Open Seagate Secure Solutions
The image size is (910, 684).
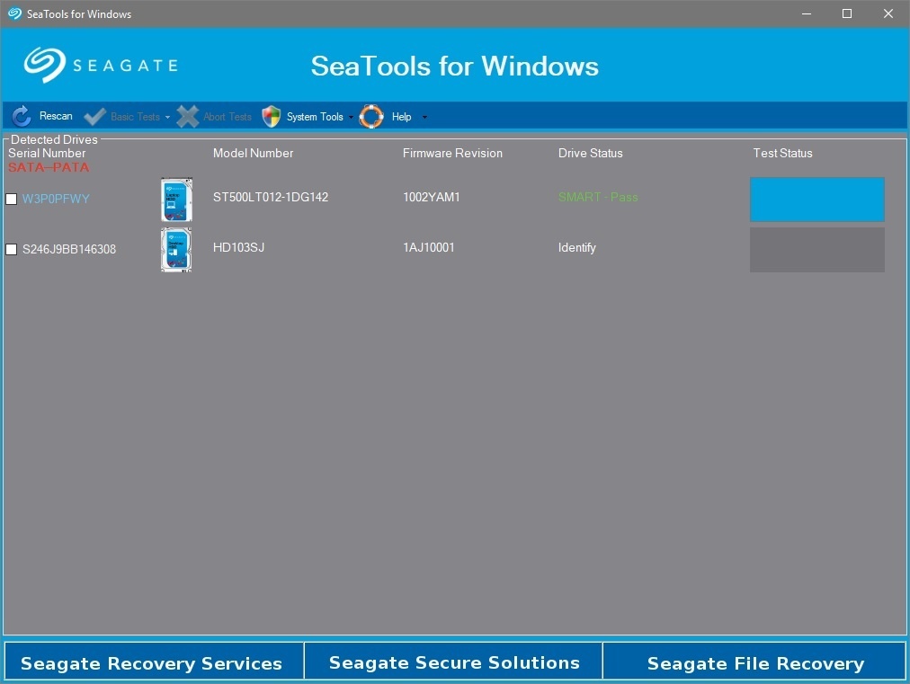tap(454, 661)
